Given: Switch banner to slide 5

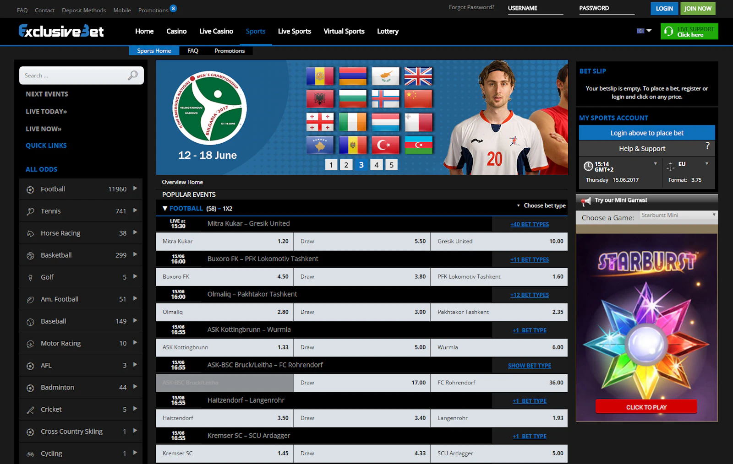Looking at the screenshot, I should click(391, 165).
